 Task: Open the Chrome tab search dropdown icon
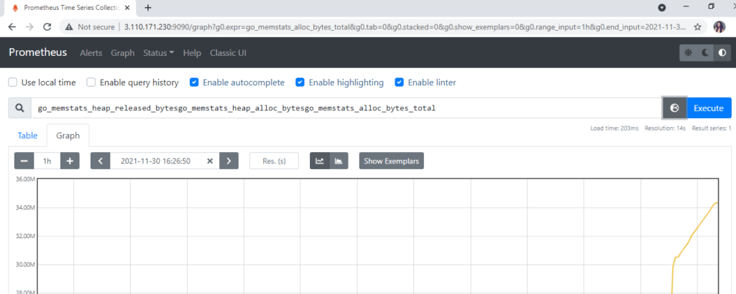662,7
